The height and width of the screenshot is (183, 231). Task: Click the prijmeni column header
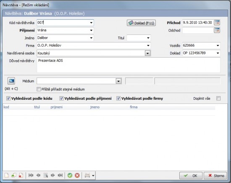coord(57,107)
